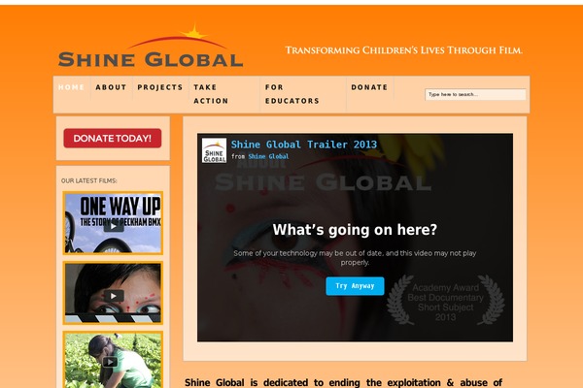Open the 'from Shine Global' author link
This screenshot has height=388, width=583.
(268, 157)
